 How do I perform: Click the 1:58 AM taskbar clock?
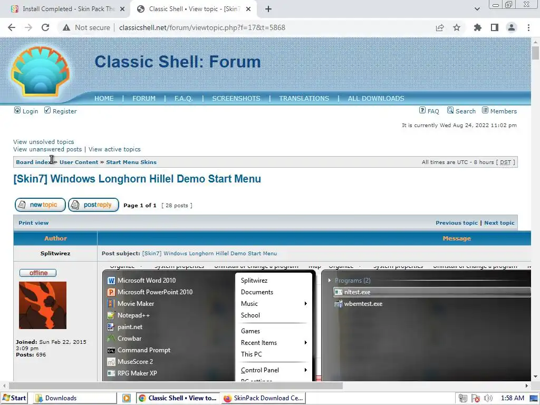[513, 398]
